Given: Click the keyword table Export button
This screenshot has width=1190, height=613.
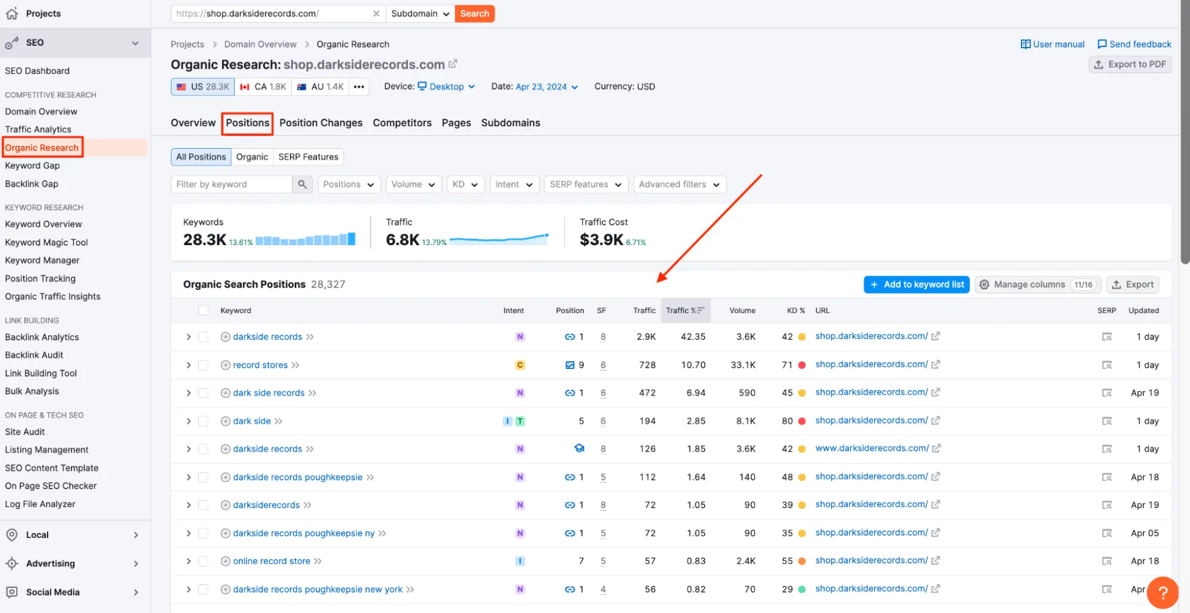Looking at the screenshot, I should 1133,284.
